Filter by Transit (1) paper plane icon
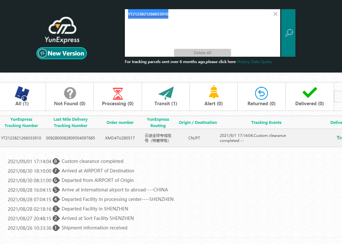The image size is (342, 244). pyautogui.click(x=166, y=97)
